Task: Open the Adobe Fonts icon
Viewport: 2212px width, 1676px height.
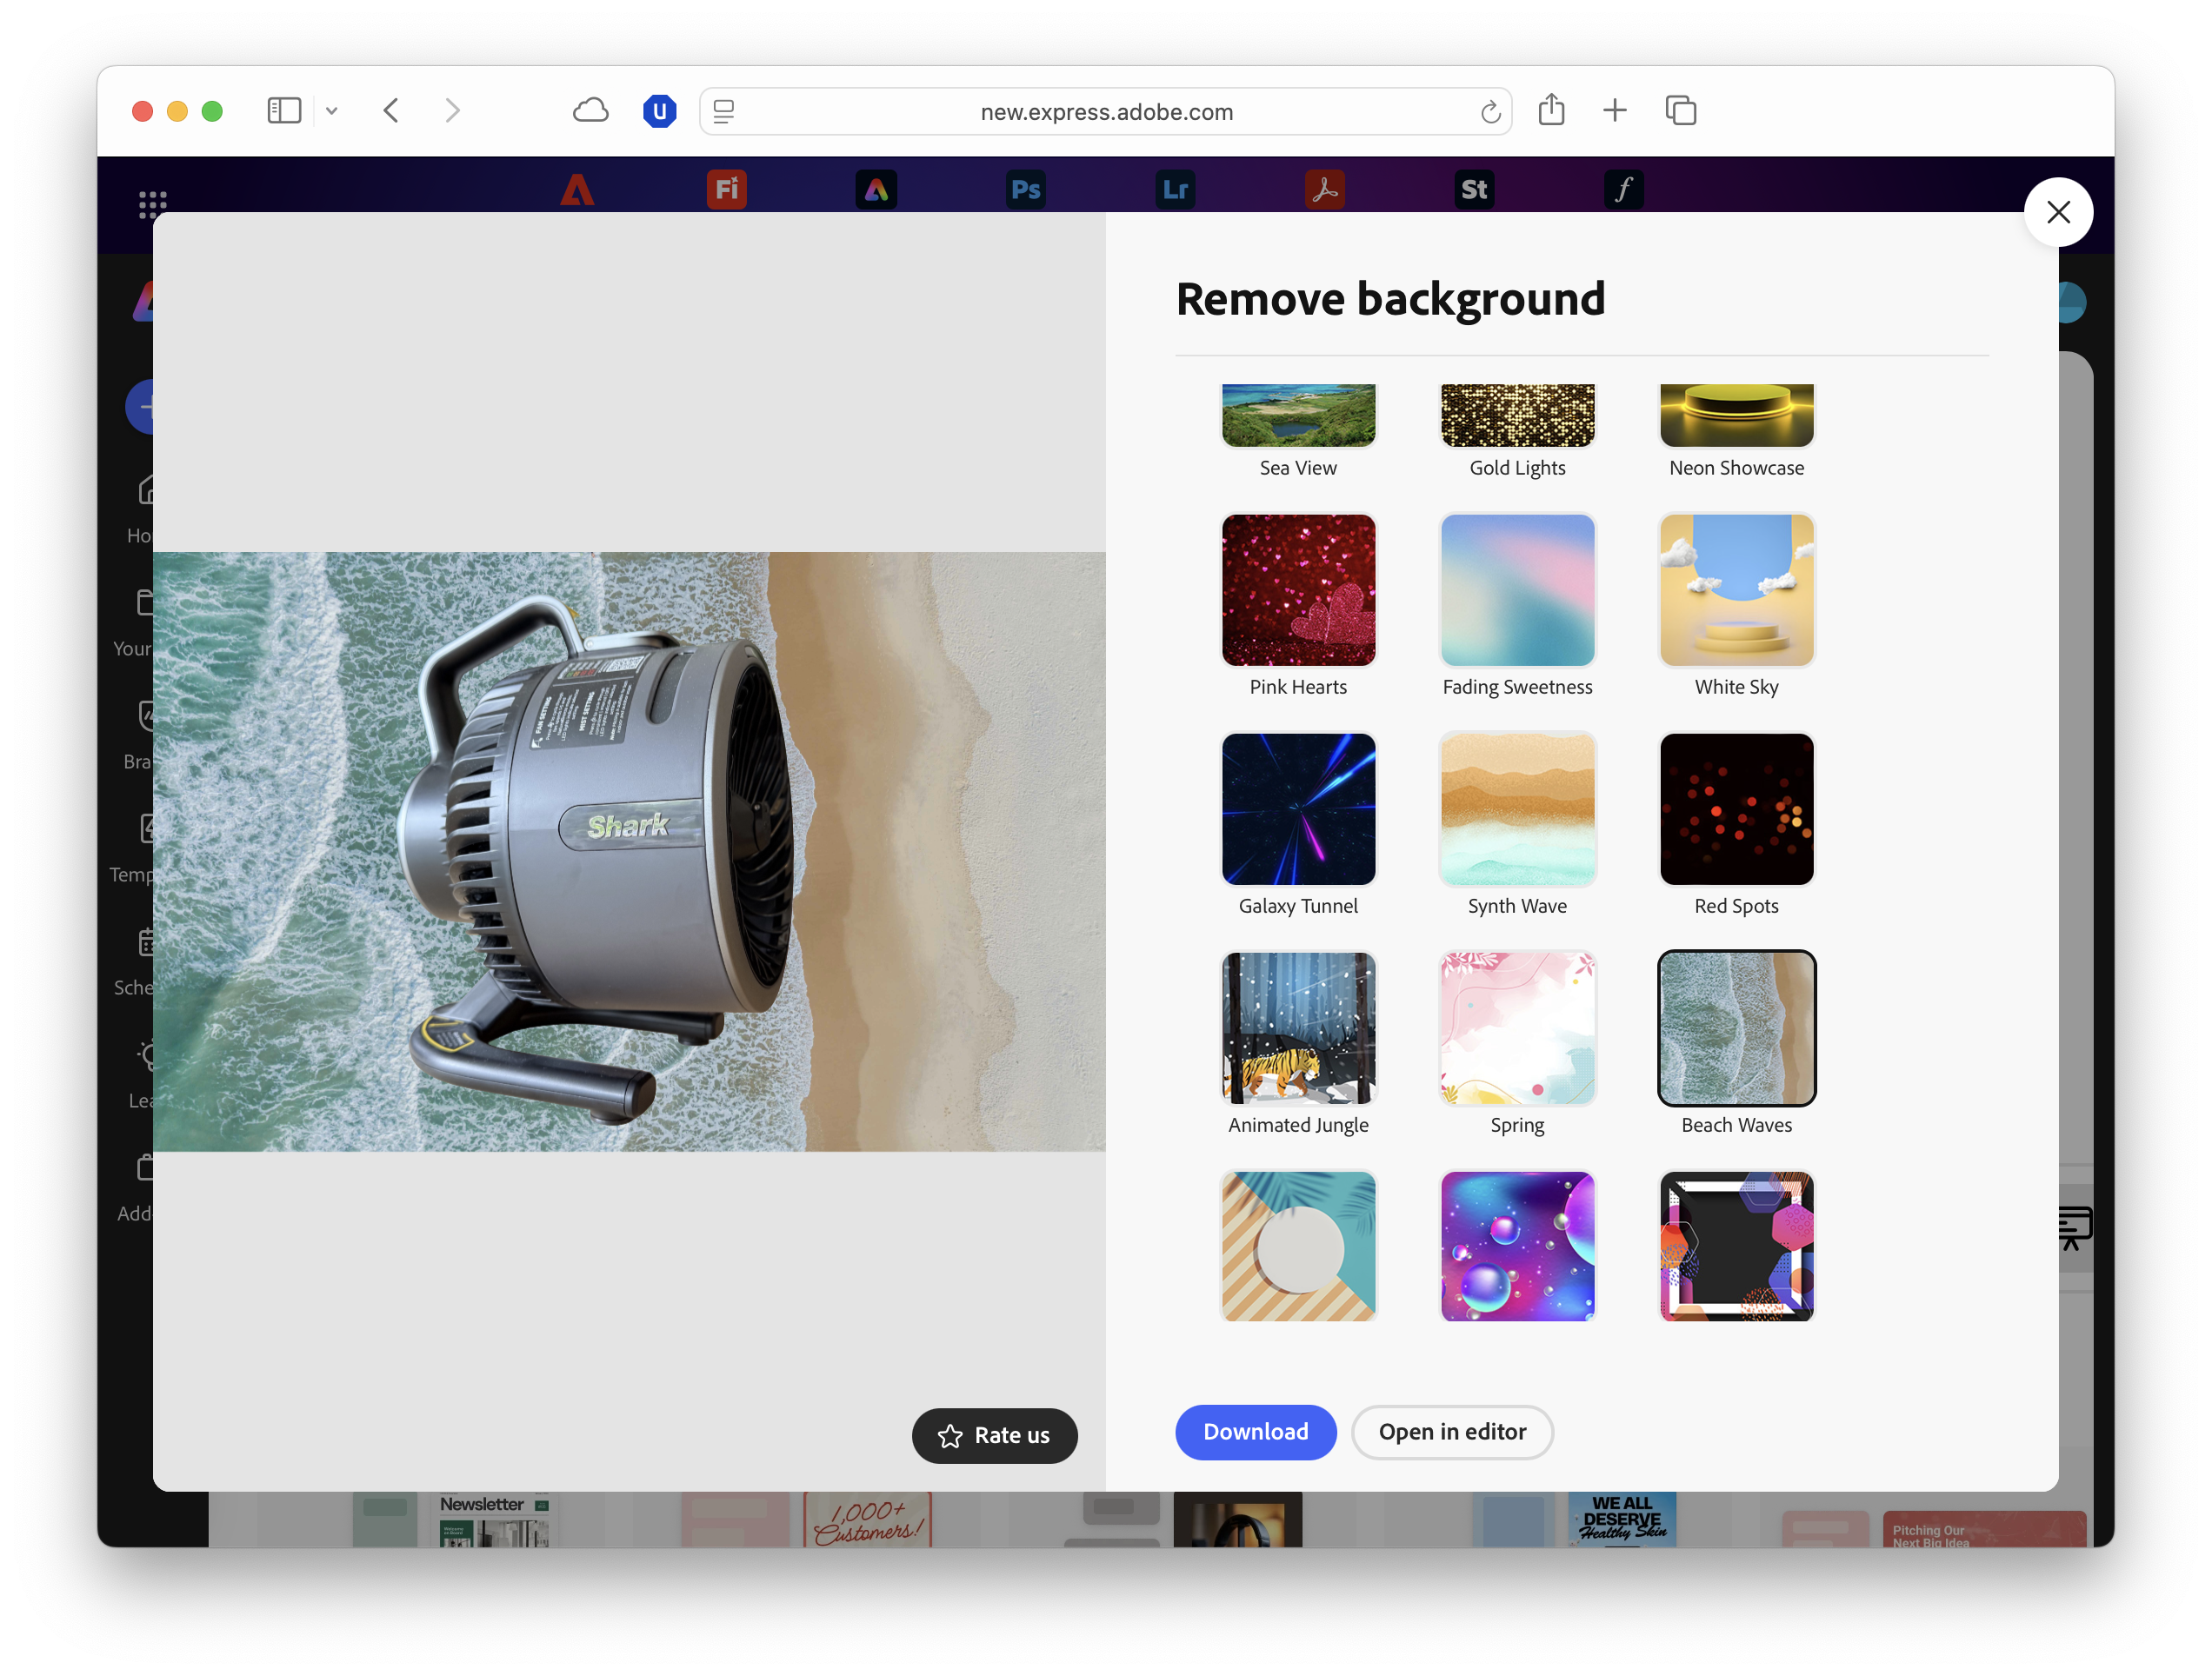Action: click(1623, 189)
